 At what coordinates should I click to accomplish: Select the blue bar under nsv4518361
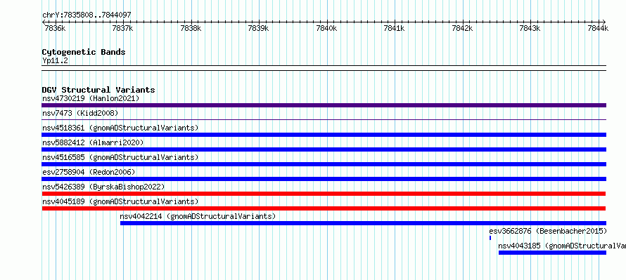click(324, 135)
